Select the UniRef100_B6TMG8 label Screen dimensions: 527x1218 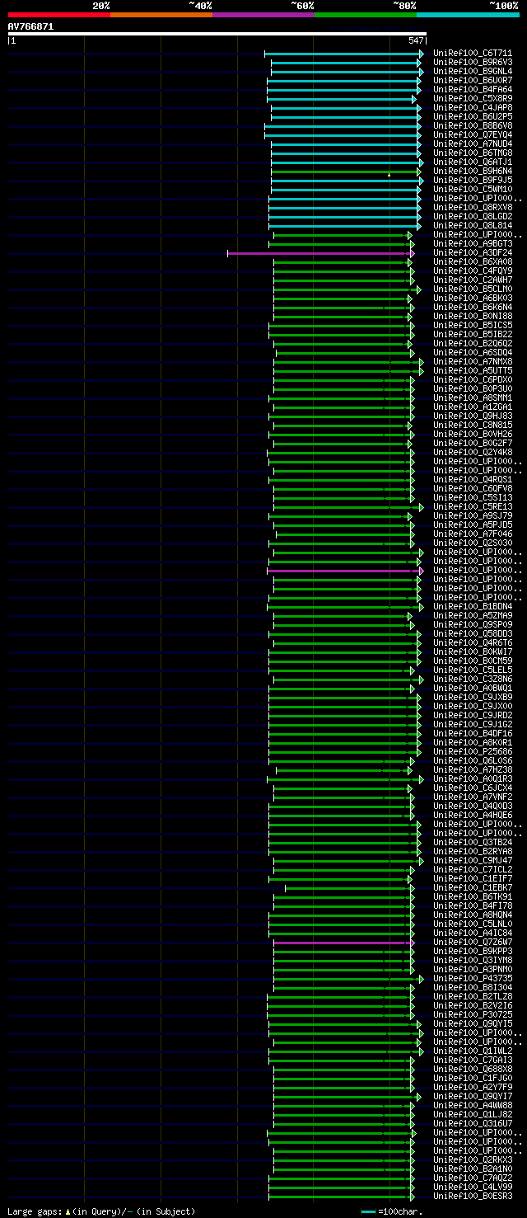pyautogui.click(x=473, y=153)
